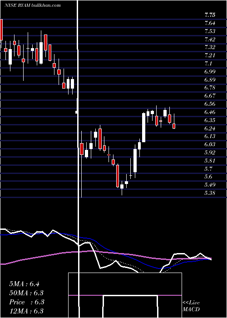The height and width of the screenshot is (318, 227).
Task: Click the 5.49 price axis label
Action: [x=210, y=185]
